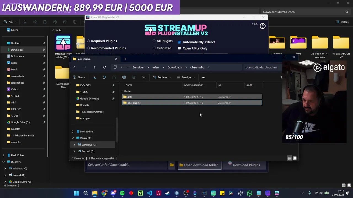Image resolution: width=353 pixels, height=198 pixels.
Task: Click the Download Plugins button
Action: 244,165
